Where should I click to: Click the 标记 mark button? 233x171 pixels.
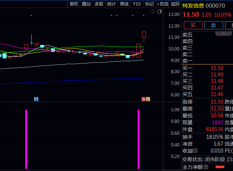click(150, 4)
